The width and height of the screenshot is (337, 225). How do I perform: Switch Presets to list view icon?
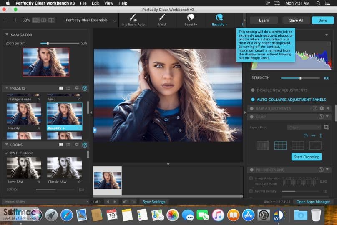click(x=68, y=88)
